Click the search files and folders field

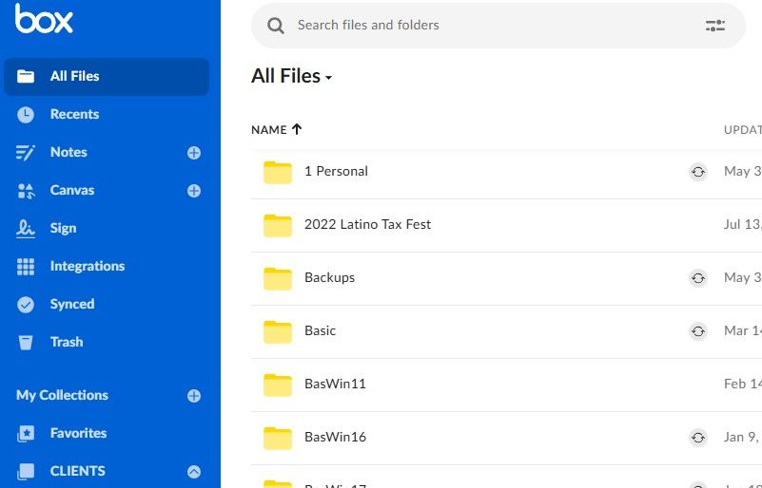click(476, 26)
